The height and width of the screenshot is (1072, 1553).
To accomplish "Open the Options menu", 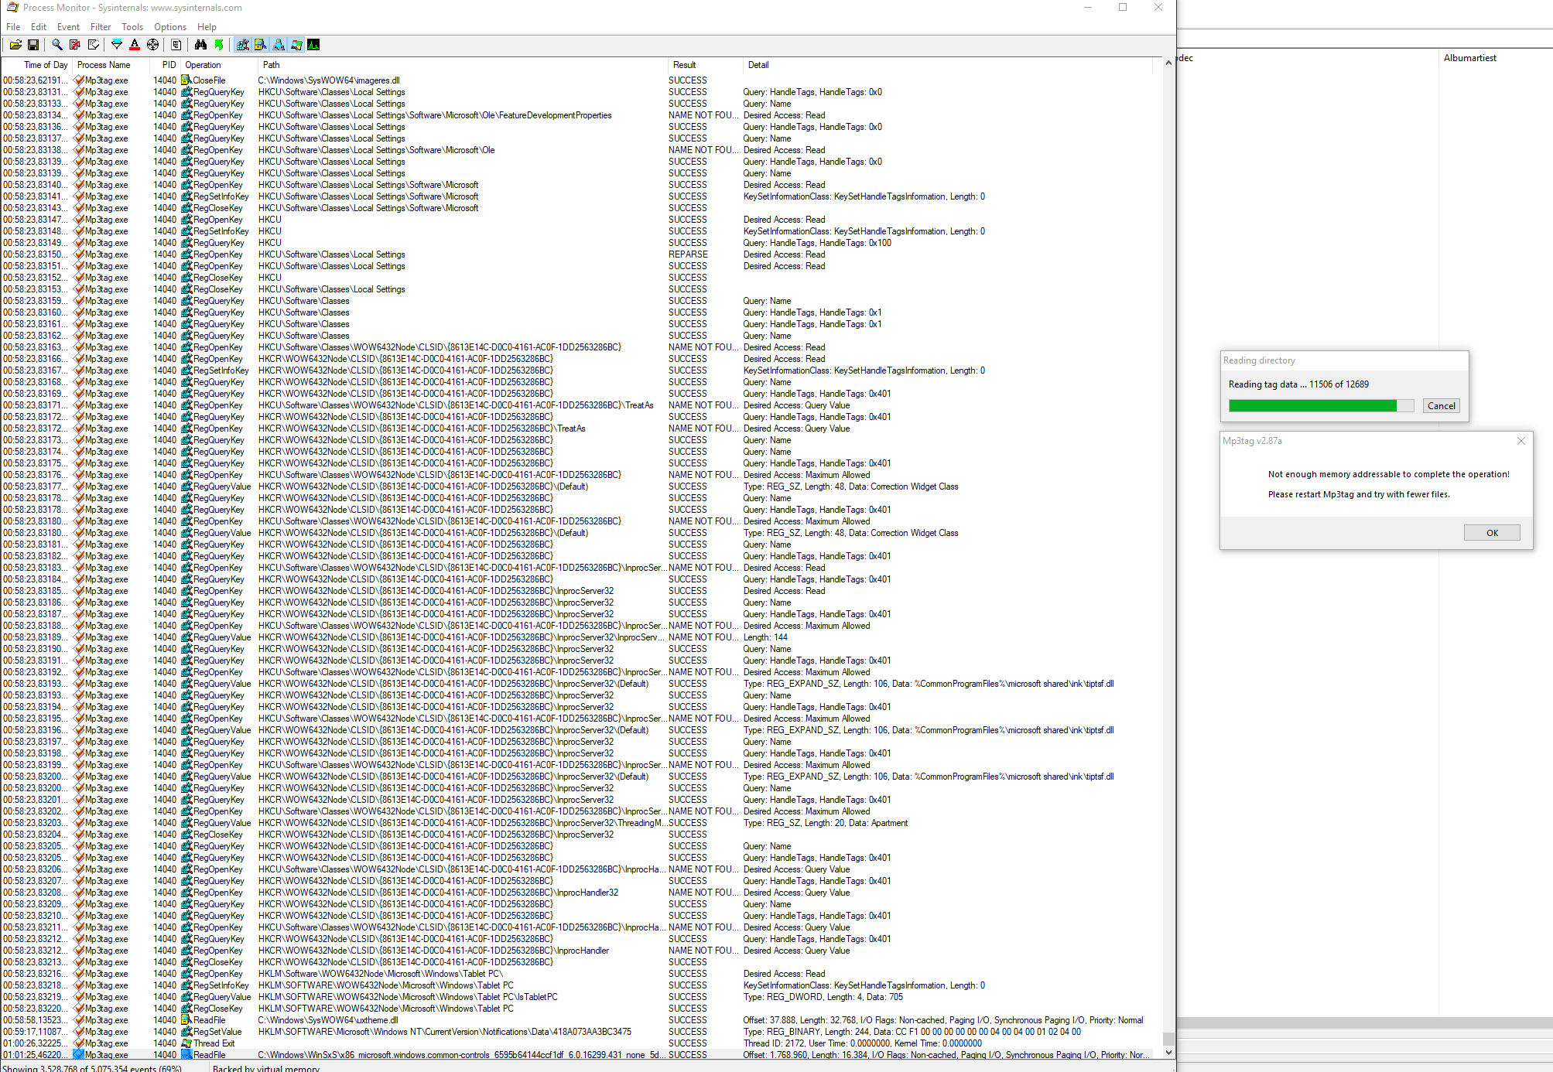I will (169, 27).
